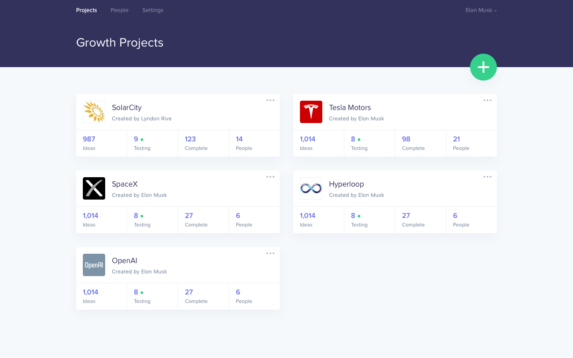Click the green plus add project button
The height and width of the screenshot is (358, 573).
click(x=483, y=67)
